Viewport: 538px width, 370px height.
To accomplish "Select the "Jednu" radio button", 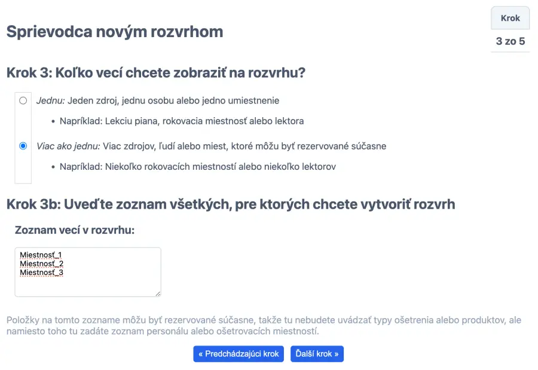I will coord(23,100).
